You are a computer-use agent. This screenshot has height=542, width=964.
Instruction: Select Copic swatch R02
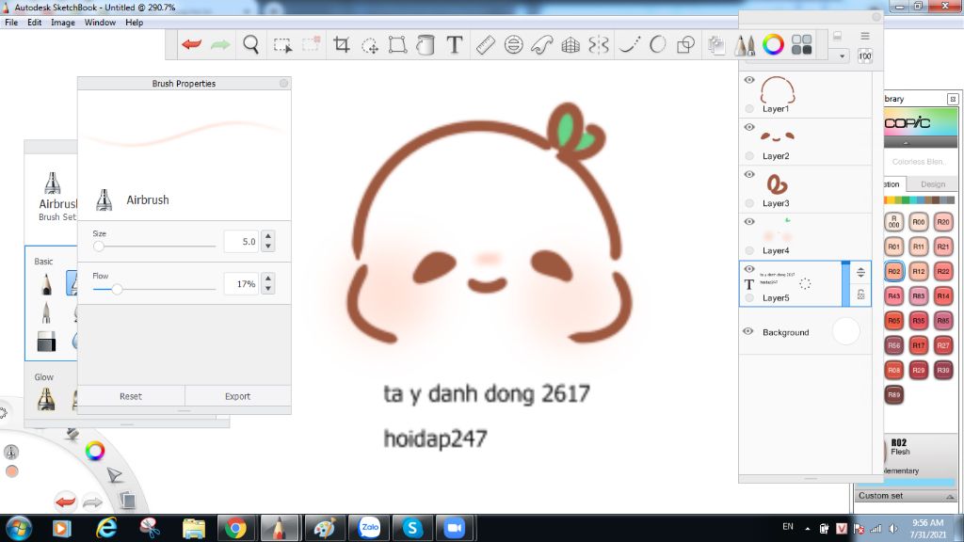(894, 271)
